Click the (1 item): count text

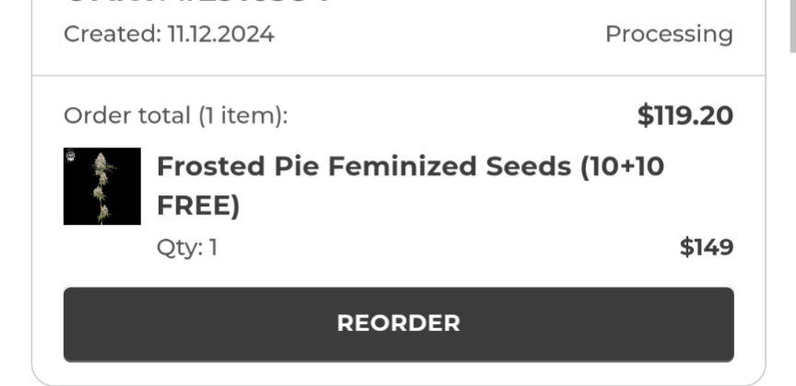pyautogui.click(x=240, y=116)
